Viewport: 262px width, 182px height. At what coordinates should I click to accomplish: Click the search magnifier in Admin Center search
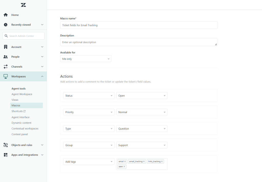6,36
